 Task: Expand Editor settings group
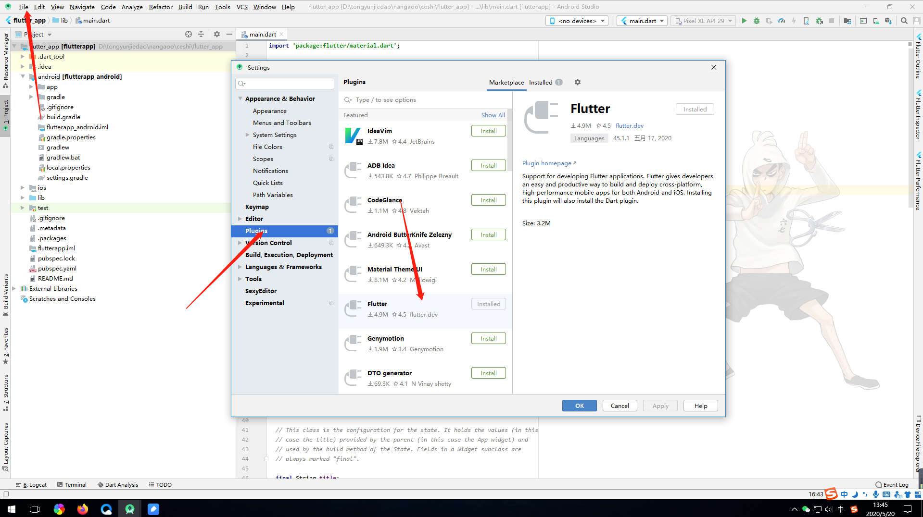[240, 219]
